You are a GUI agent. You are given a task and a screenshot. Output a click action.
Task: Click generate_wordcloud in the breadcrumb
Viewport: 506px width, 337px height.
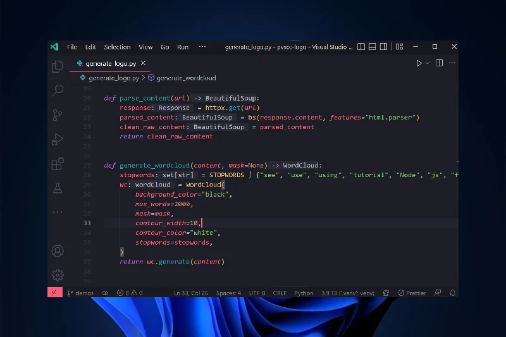click(186, 78)
